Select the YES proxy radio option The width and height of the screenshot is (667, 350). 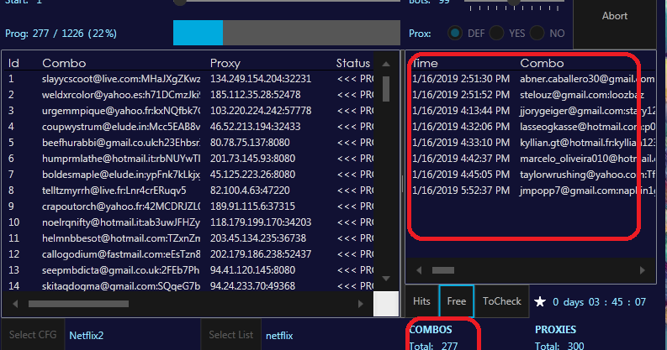496,33
